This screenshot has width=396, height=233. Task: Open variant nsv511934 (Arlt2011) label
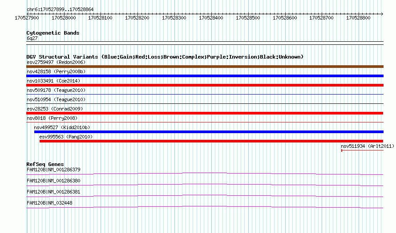(368, 146)
